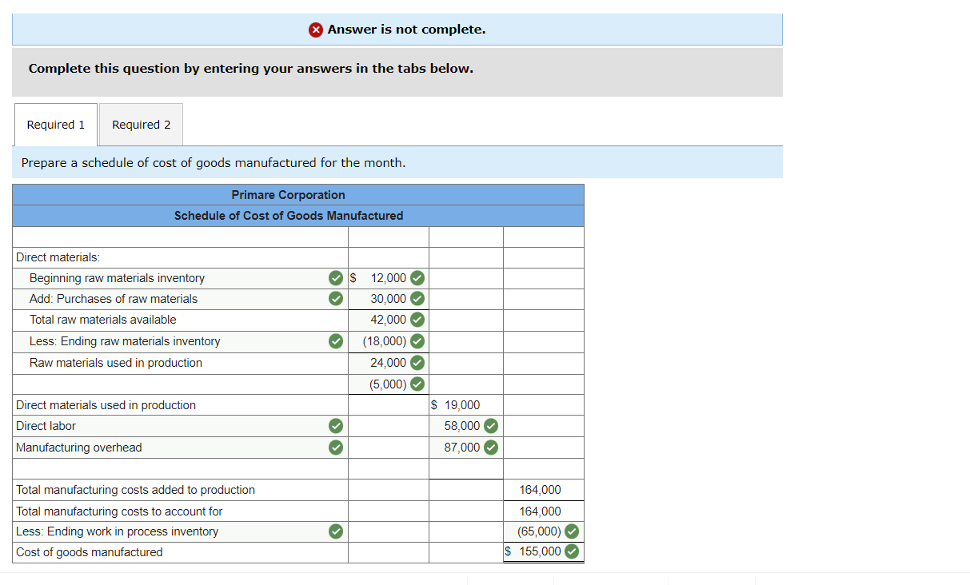Viewport: 970px width, 585px height.
Task: Click Schedule of Cost of Goods Manufactured title
Action: pyautogui.click(x=289, y=216)
